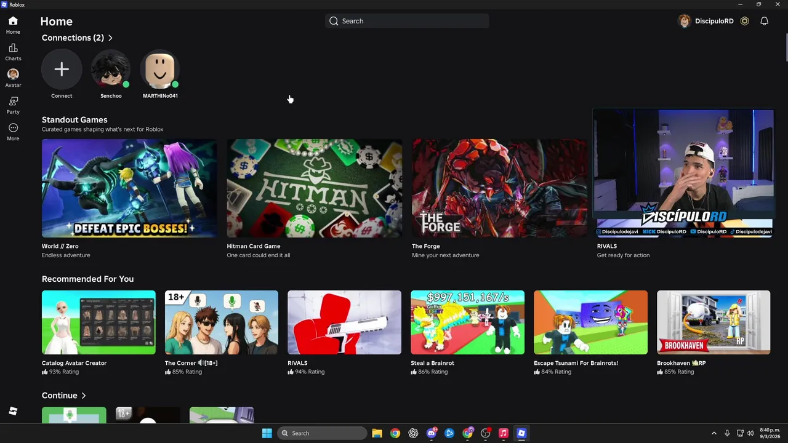Open the recommended RIVALS pistol thumbnail
788x443 pixels.
tap(344, 322)
